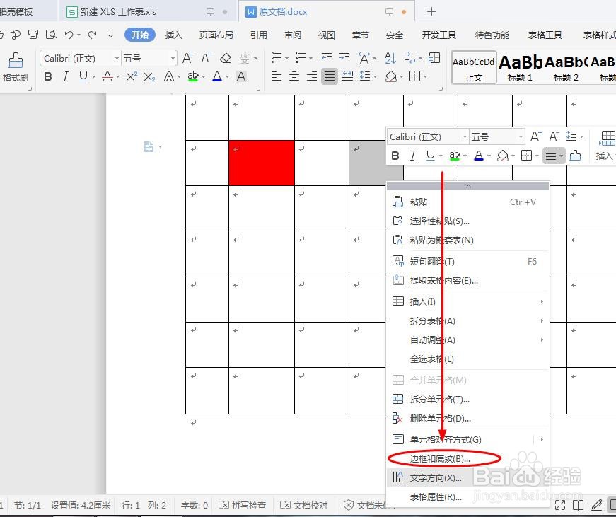Increase indent in the ribbon
Image resolution: width=616 pixels, height=517 pixels.
tap(344, 58)
